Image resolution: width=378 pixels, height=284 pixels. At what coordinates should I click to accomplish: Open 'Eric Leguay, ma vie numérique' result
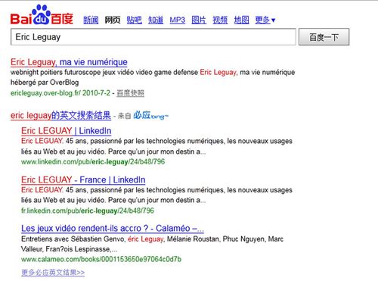click(x=69, y=62)
